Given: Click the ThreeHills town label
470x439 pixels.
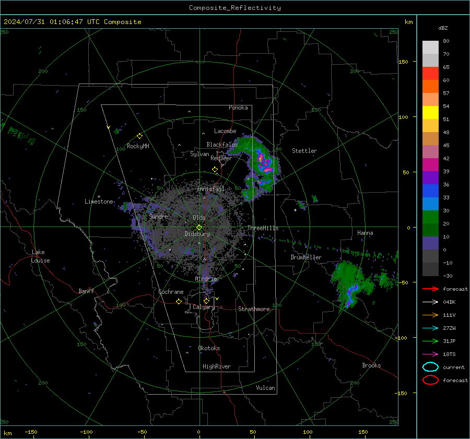Looking at the screenshot, I should [263, 228].
